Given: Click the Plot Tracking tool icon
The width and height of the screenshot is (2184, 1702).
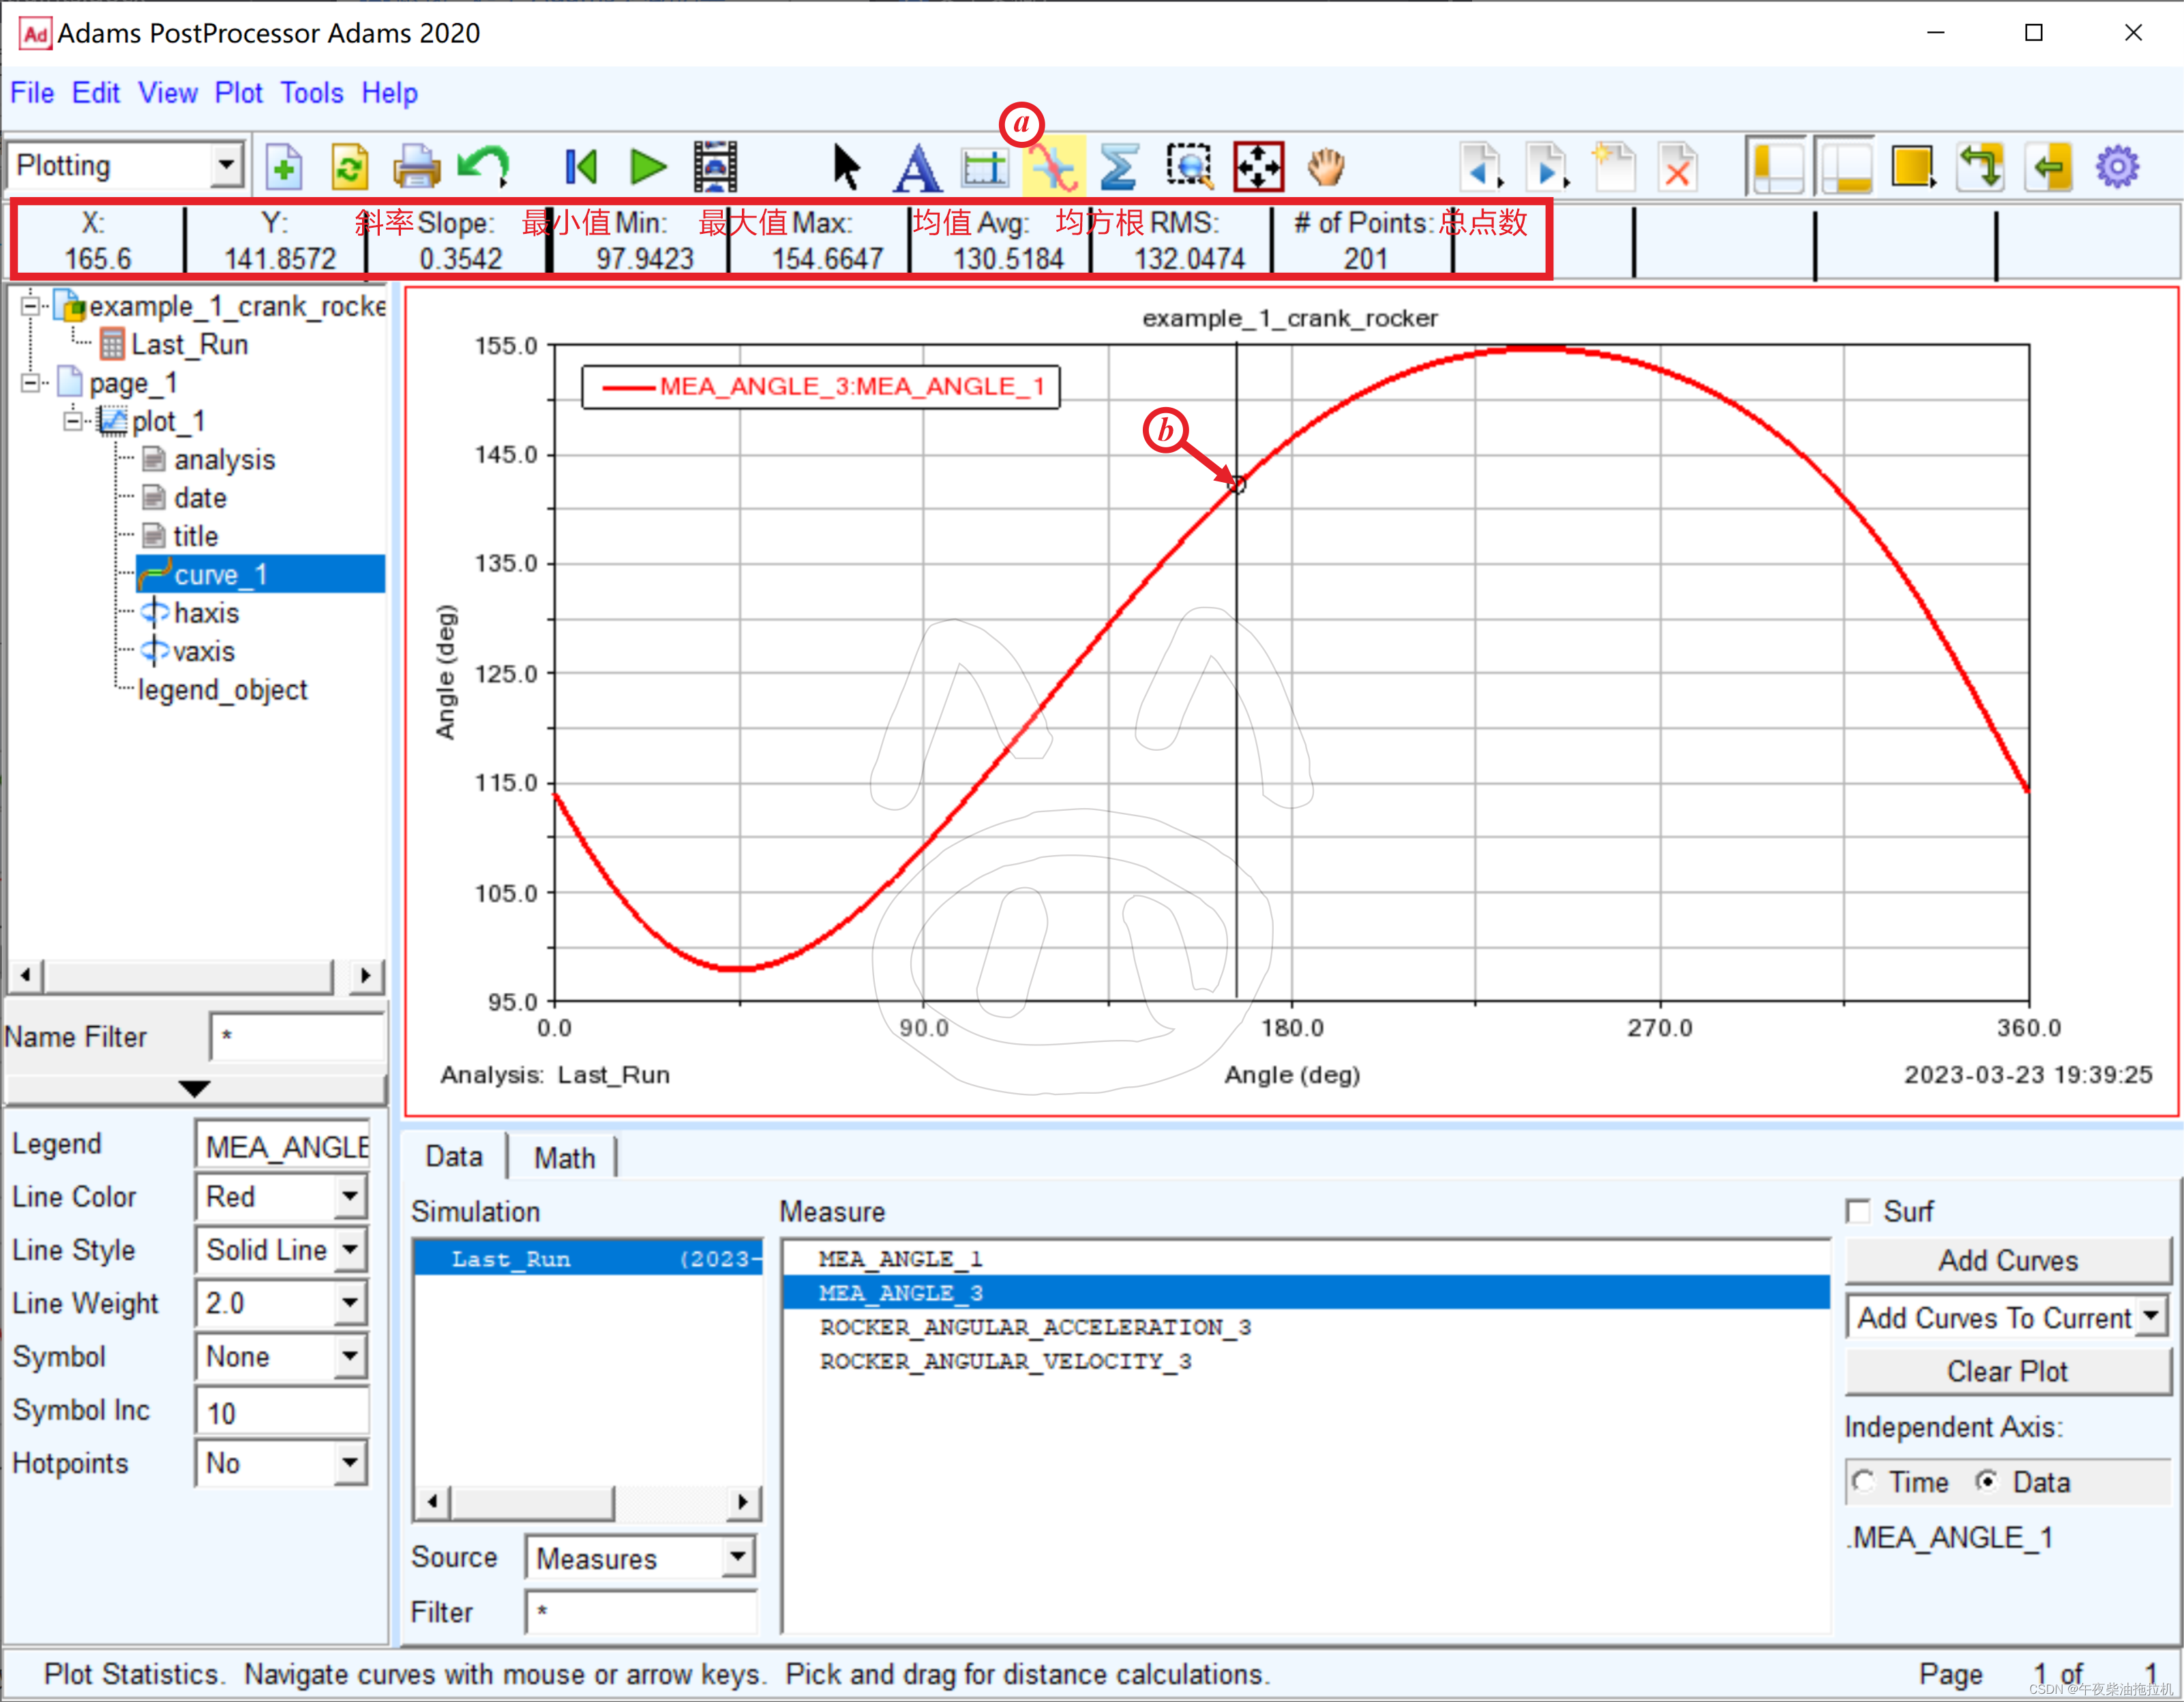Looking at the screenshot, I should click(x=1053, y=167).
